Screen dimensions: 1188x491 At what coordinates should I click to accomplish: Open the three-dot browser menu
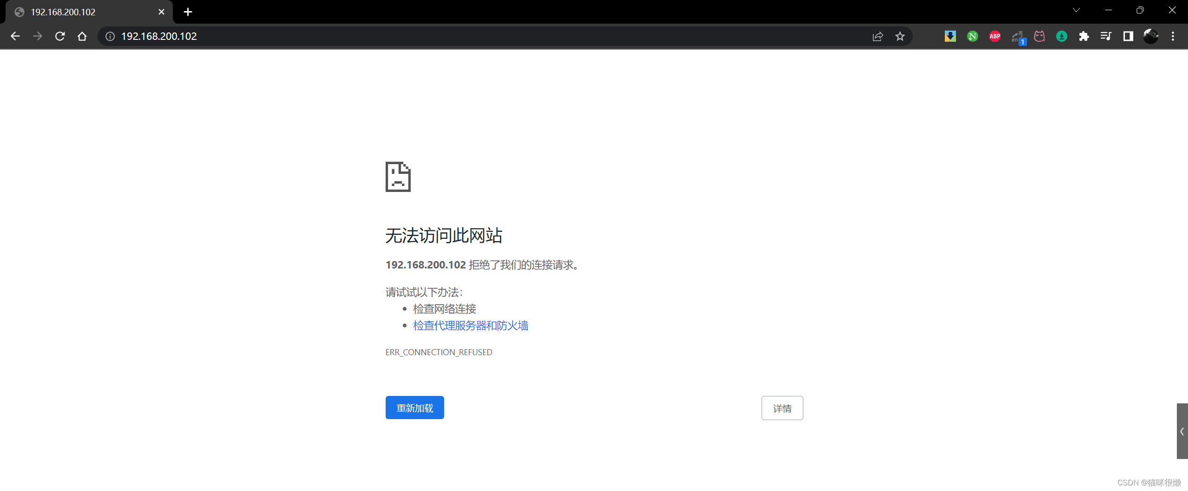click(1173, 36)
